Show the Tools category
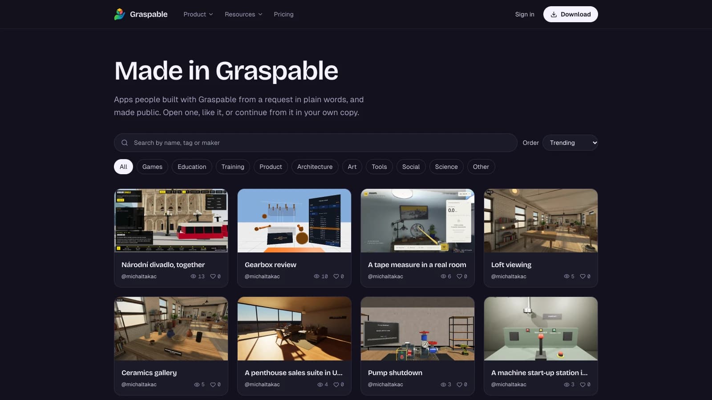Image resolution: width=712 pixels, height=400 pixels. [379, 167]
